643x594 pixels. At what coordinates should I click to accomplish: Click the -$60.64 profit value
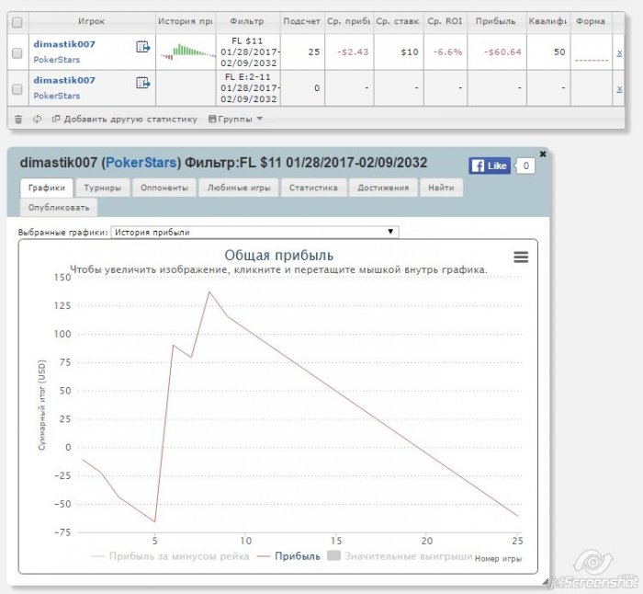[502, 52]
